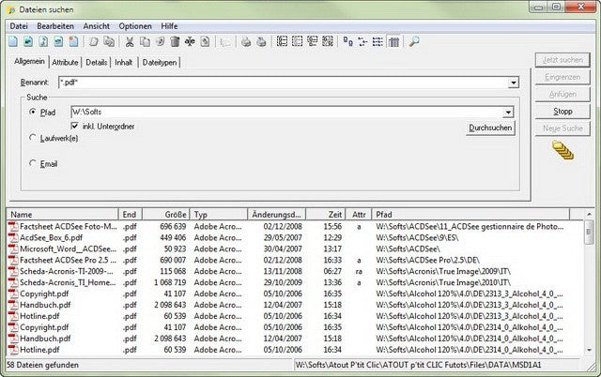Select the Laufwerk(e) radio button
Screen dimensions: 601x377
coord(33,138)
